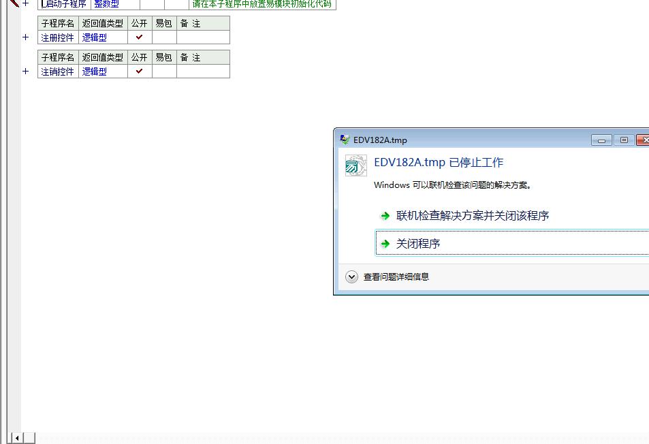
Task: Click 逻辑型 return type of 注销控件
Action: coord(95,71)
